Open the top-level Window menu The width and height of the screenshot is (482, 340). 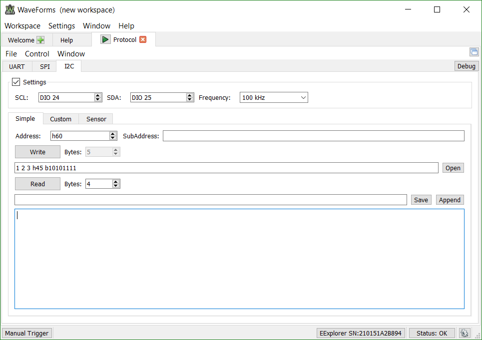pyautogui.click(x=96, y=26)
